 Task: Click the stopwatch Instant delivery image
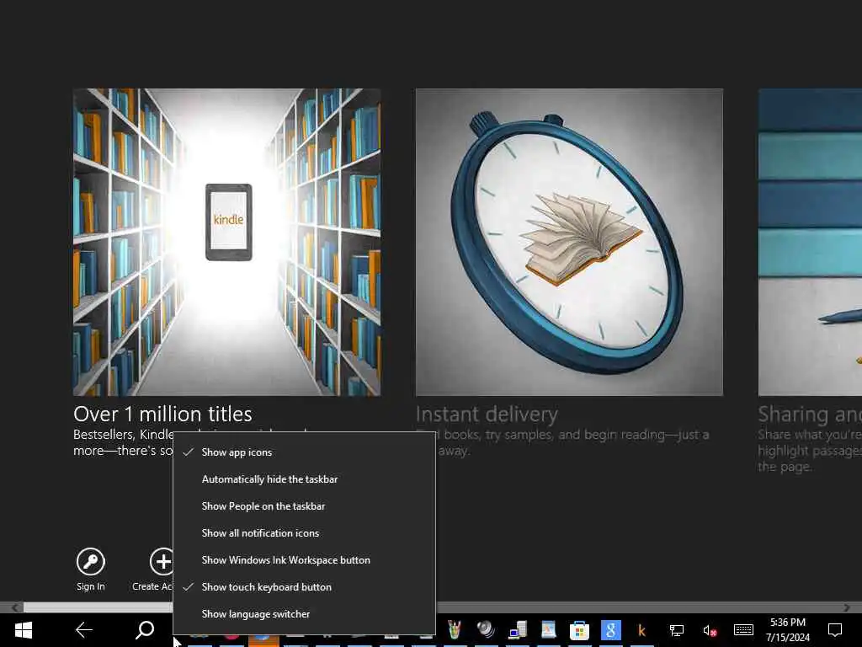[569, 242]
